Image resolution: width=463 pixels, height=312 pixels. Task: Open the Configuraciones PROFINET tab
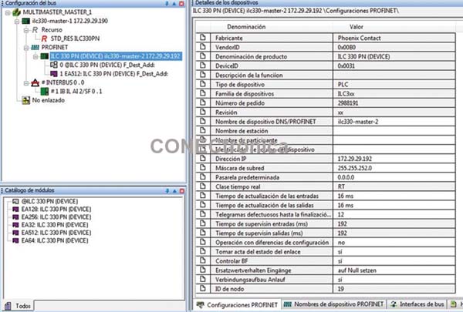coord(241,305)
